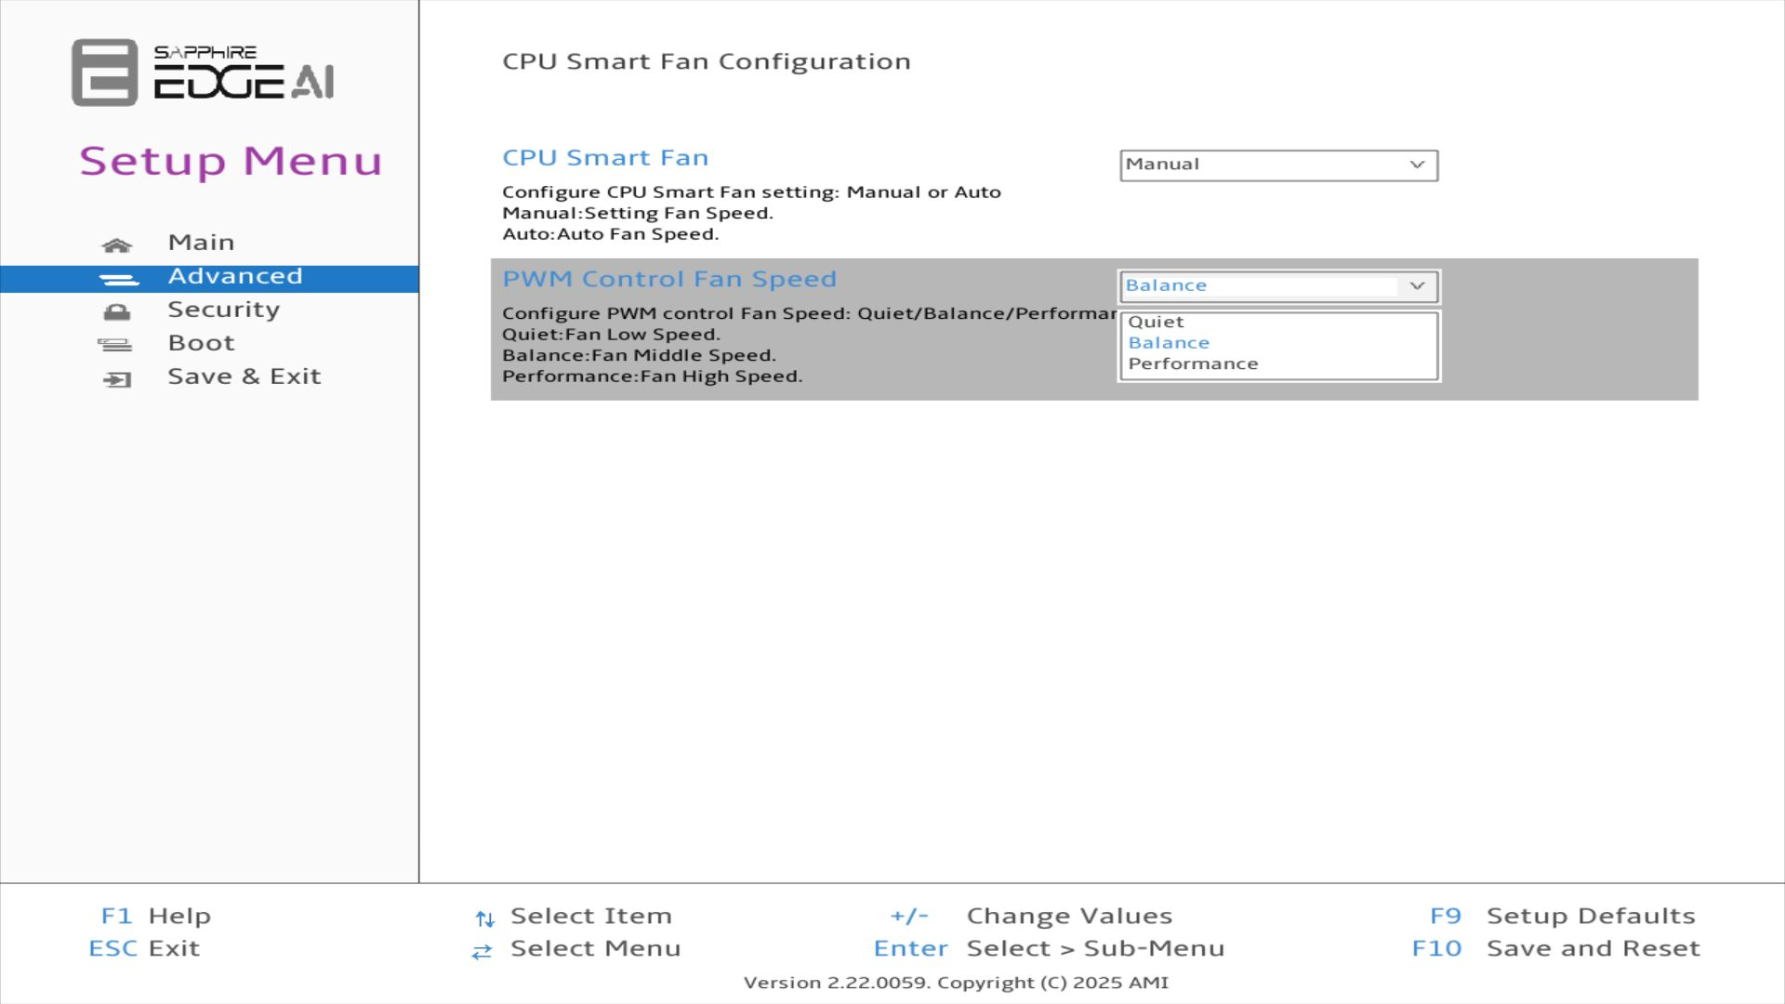
Task: Click the up-down Select Item arrows icon
Action: coord(484,919)
